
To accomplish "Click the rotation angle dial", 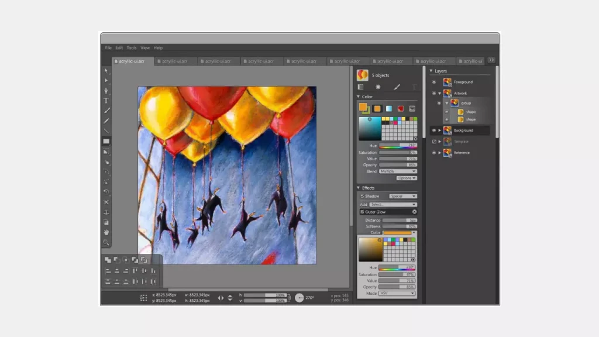I will tap(299, 298).
